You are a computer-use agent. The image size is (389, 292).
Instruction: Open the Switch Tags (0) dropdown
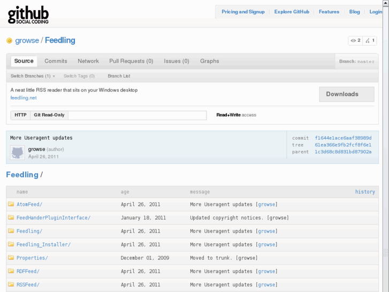pyautogui.click(x=79, y=76)
